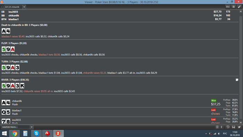Expand the hand selector dropdown arrow
Screen dimensions: 243x137
tap(24, 7)
